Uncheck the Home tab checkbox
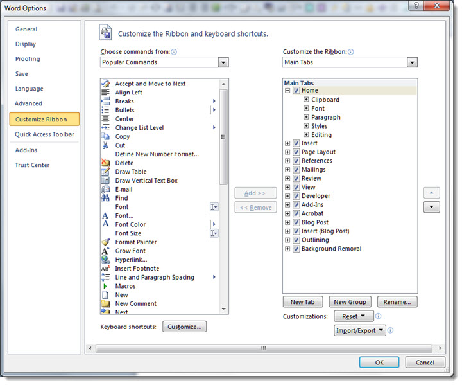 tap(296, 91)
